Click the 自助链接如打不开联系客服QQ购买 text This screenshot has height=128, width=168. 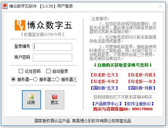point(123,97)
